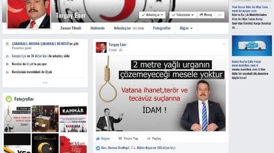Open the noose photo thumbnail in Fotoğraflar
This screenshot has width=274, height=153.
pyautogui.click(x=17, y=119)
